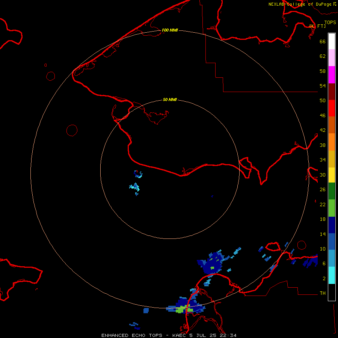Image resolution: width=338 pixels, height=338 pixels.
Task: Click the legend value "22"
Action: 323,204
